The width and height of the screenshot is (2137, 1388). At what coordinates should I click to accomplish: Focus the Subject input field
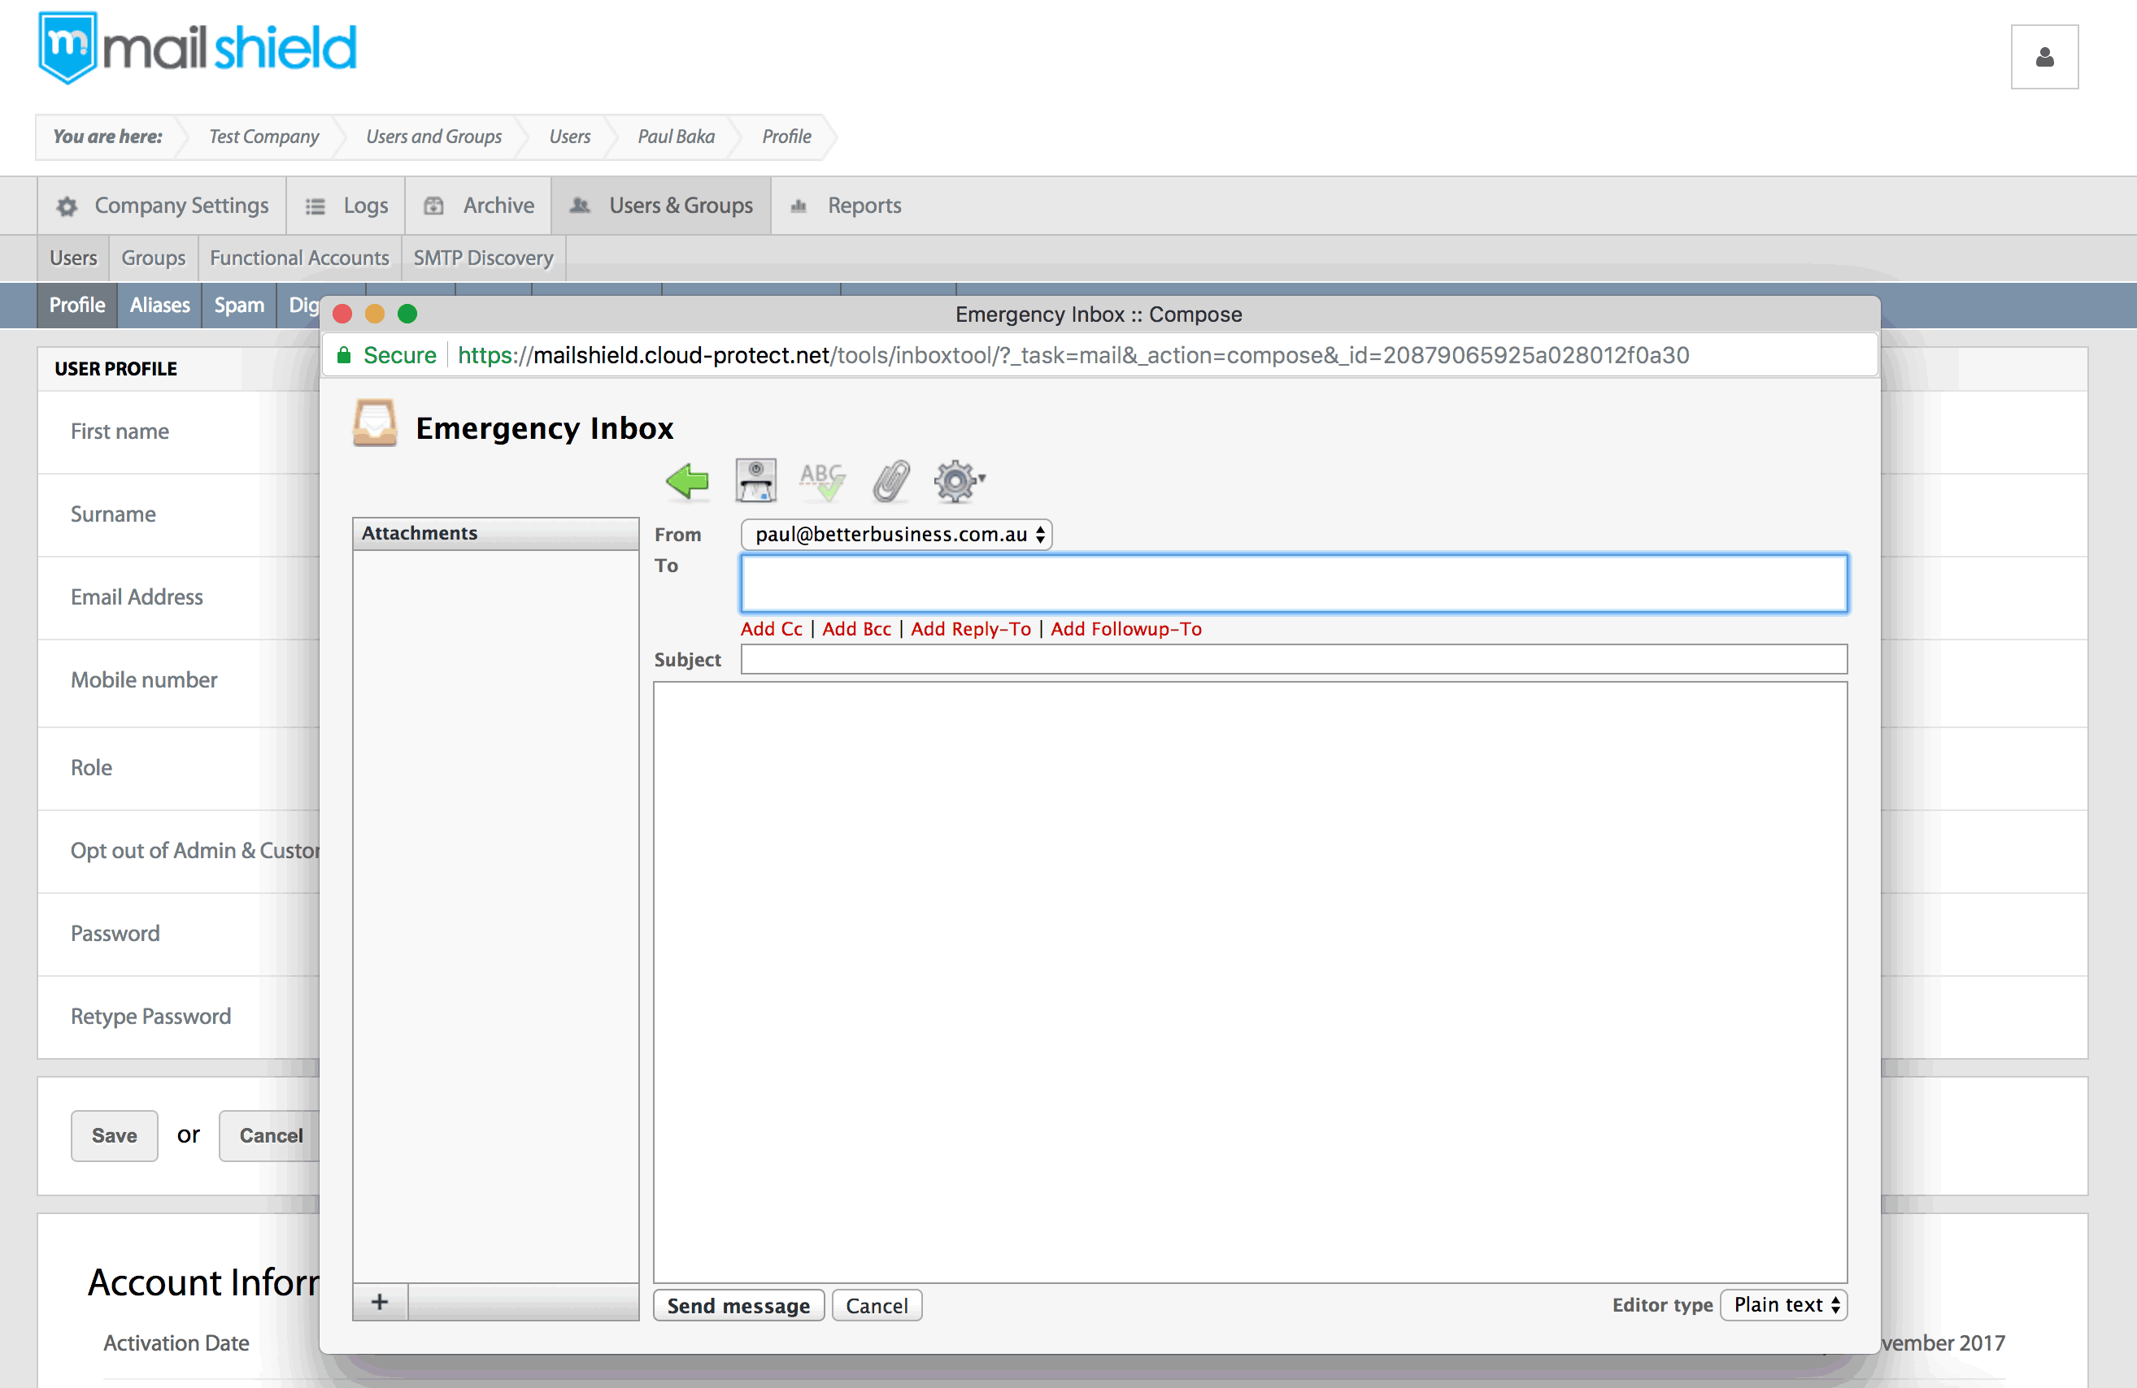click(1294, 659)
